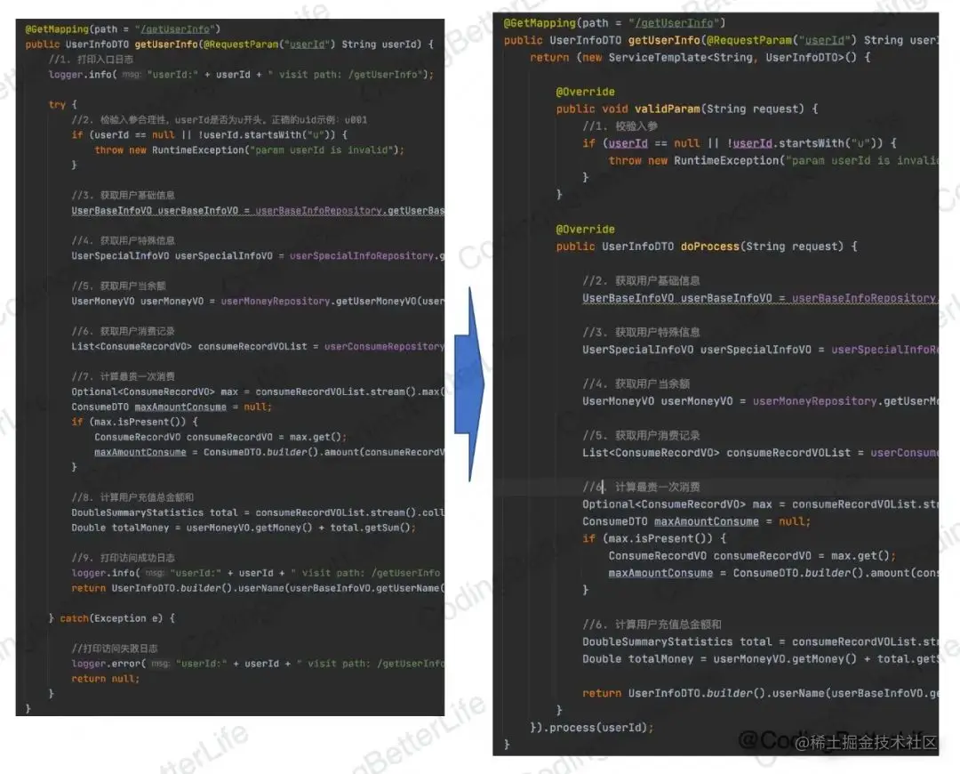Click right snippet comment "//3. 获取用户特殊信息"

(641, 332)
